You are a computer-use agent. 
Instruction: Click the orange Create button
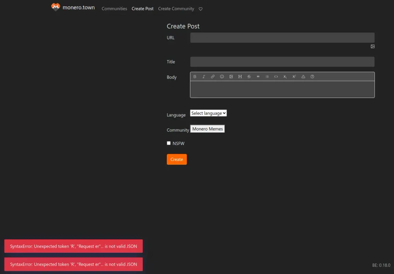176,159
